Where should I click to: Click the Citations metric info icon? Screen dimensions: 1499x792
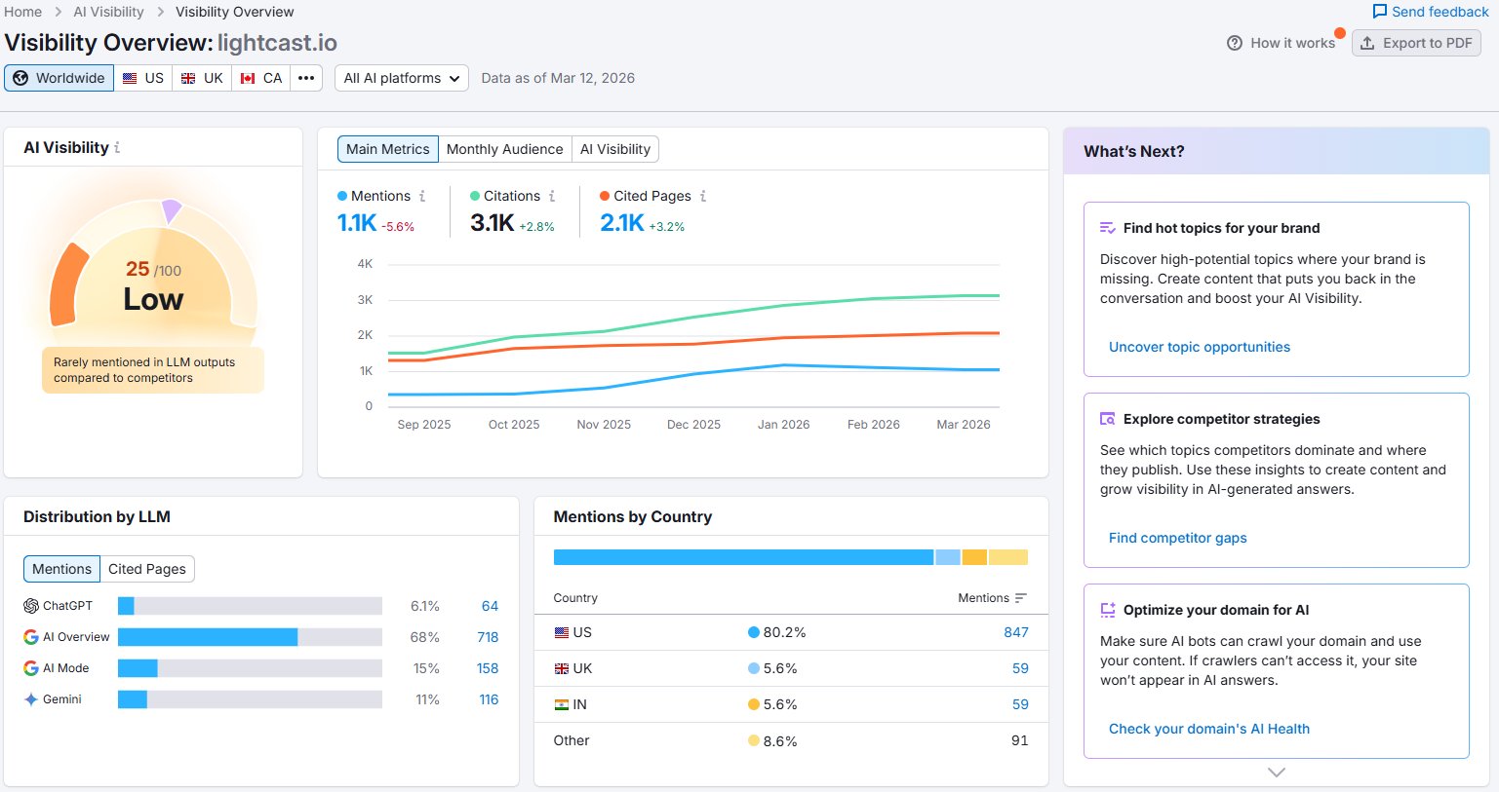click(552, 196)
